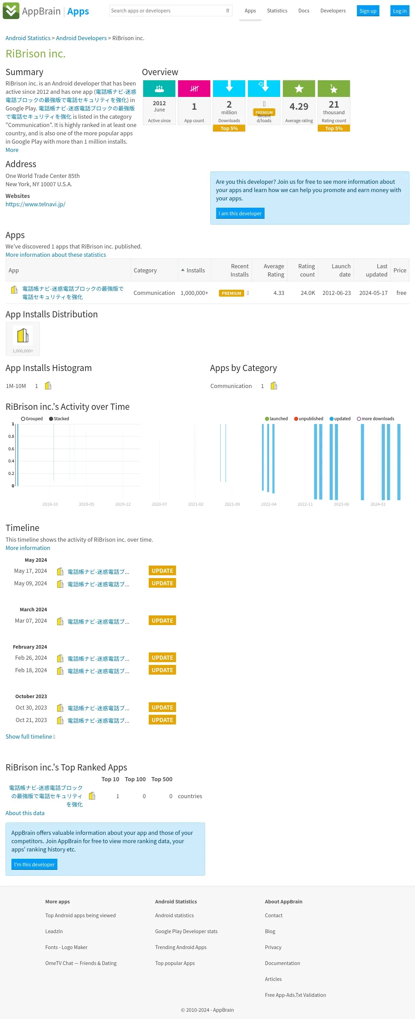This screenshot has width=415, height=1019.
Task: Click the Rating count star icon tile
Action: tap(334, 89)
